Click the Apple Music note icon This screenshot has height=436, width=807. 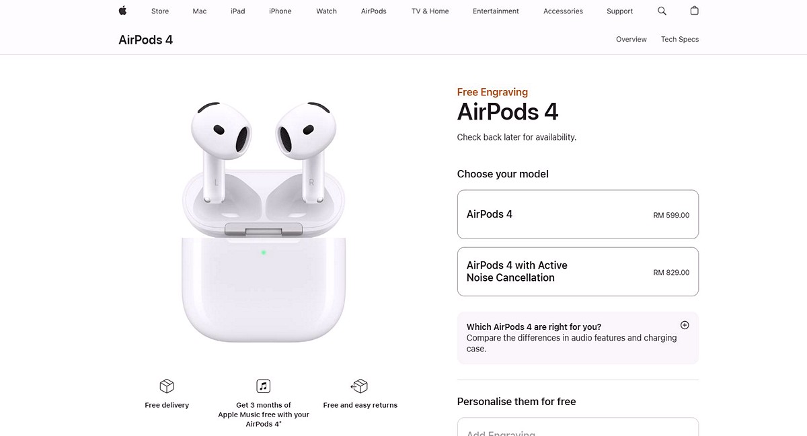pyautogui.click(x=264, y=386)
